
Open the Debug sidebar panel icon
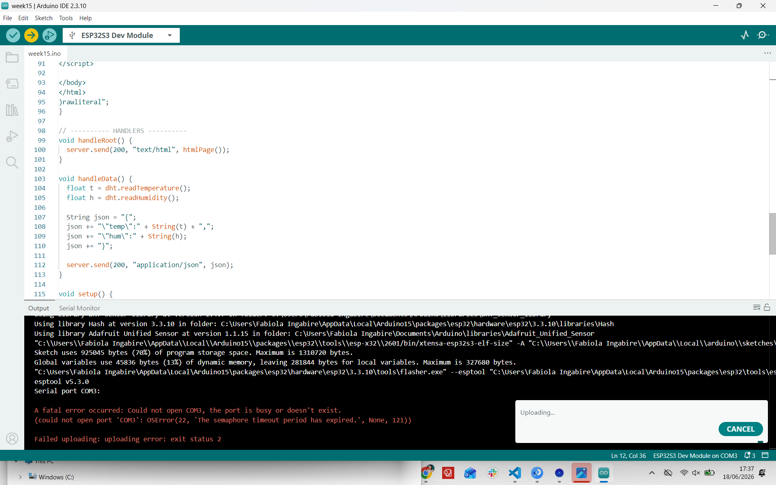[12, 136]
